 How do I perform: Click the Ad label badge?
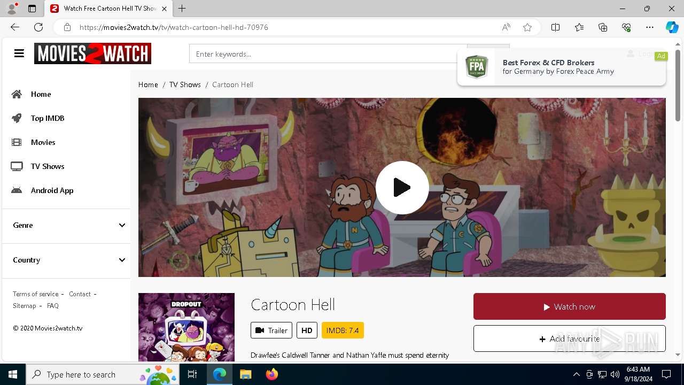pyautogui.click(x=661, y=56)
